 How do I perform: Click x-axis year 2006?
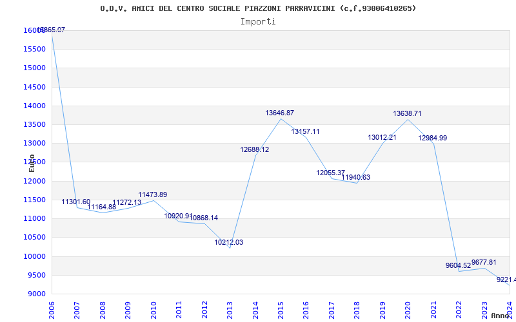(52, 310)
